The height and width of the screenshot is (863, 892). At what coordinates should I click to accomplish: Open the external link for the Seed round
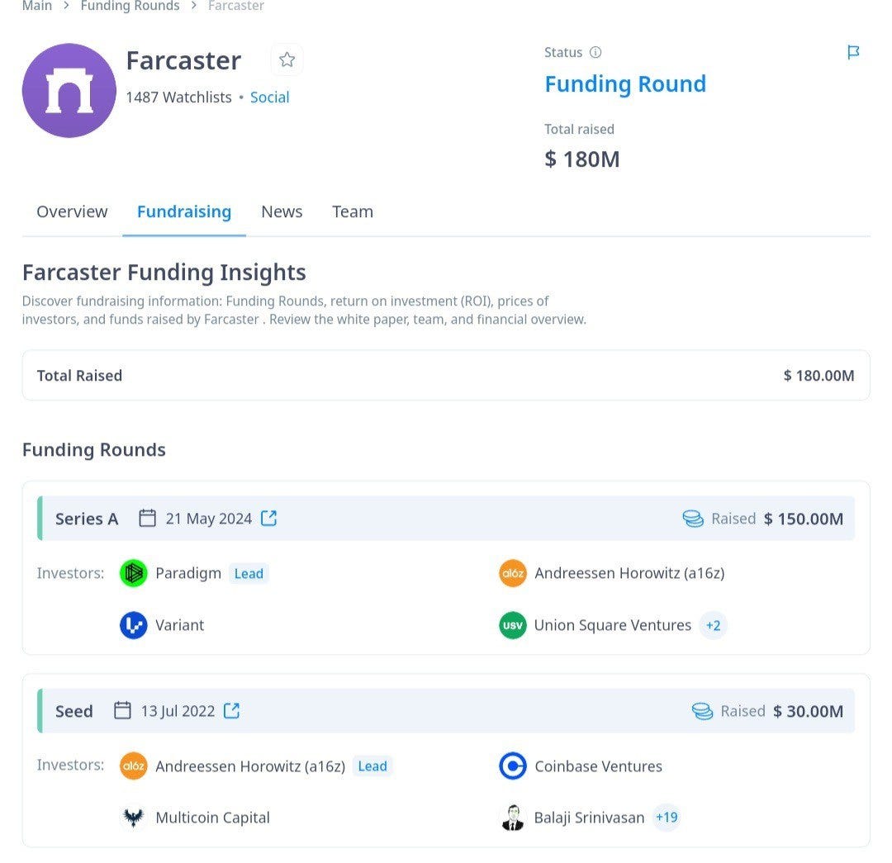click(x=230, y=710)
